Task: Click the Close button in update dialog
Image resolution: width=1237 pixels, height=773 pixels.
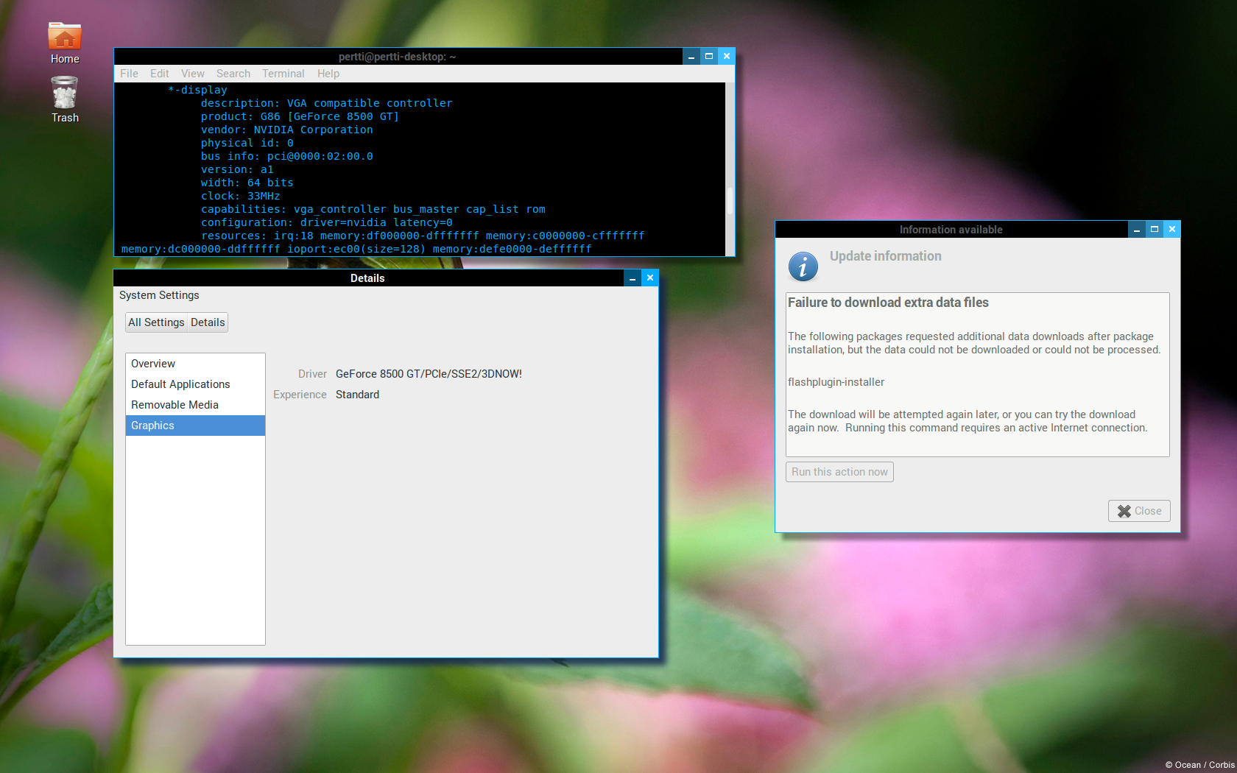Action: (x=1138, y=511)
